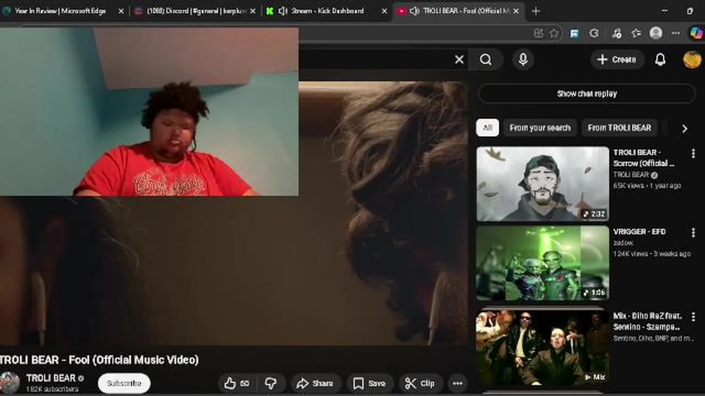Click the blue extension icon in Edge toolbar
Image resolution: width=705 pixels, height=396 pixels.
574,33
